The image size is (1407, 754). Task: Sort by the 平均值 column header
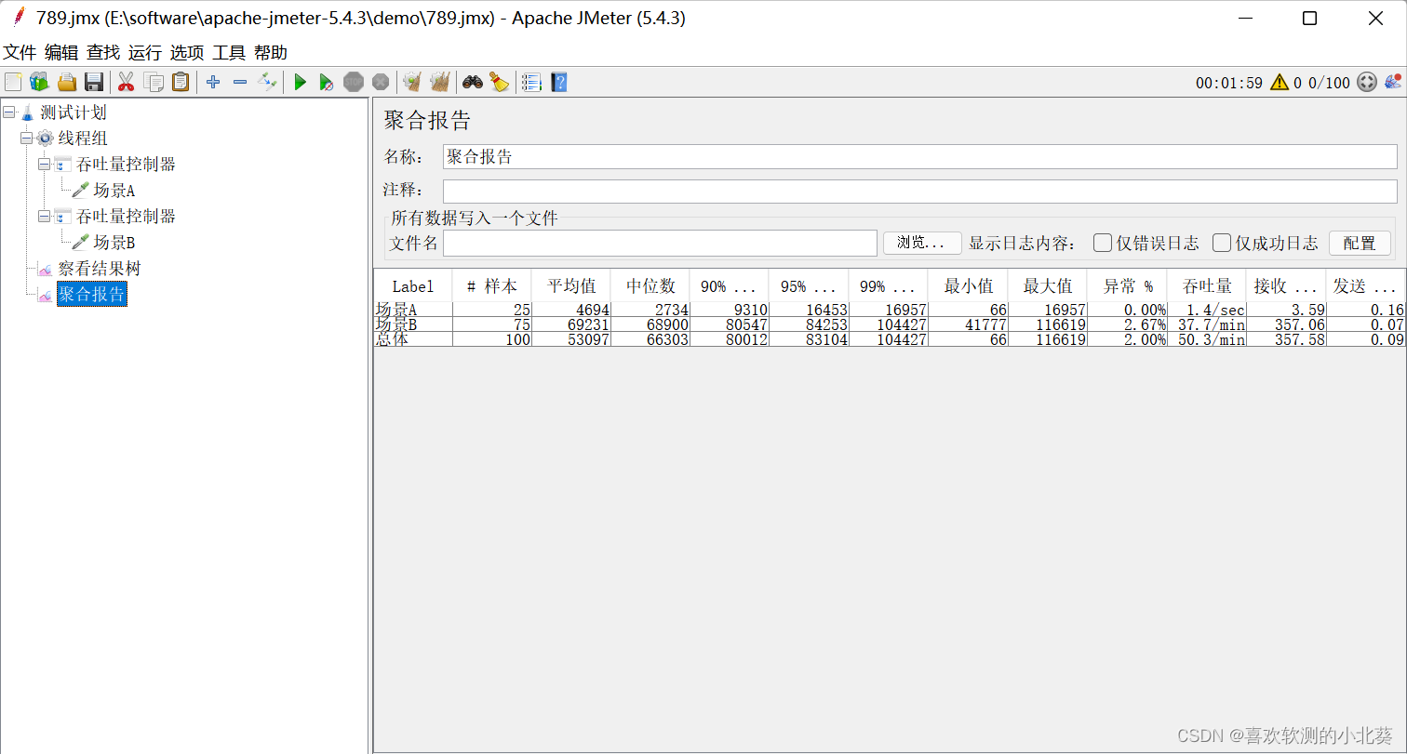[x=571, y=286]
